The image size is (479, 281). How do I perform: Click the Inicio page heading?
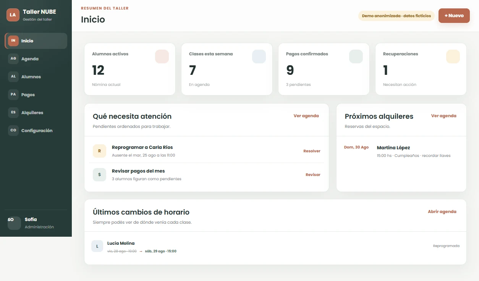pos(93,19)
